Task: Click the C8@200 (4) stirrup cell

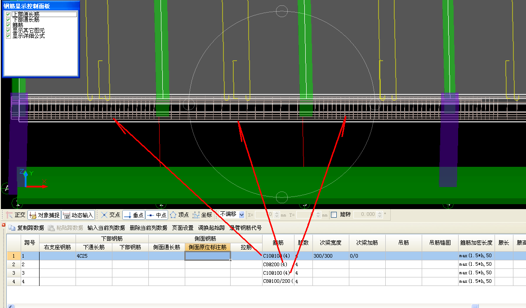Action: [x=278, y=264]
